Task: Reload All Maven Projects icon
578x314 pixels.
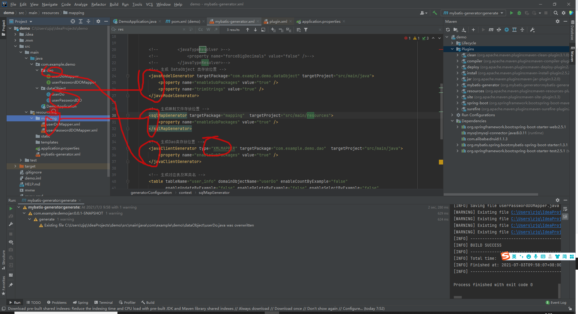Action: [448, 30]
